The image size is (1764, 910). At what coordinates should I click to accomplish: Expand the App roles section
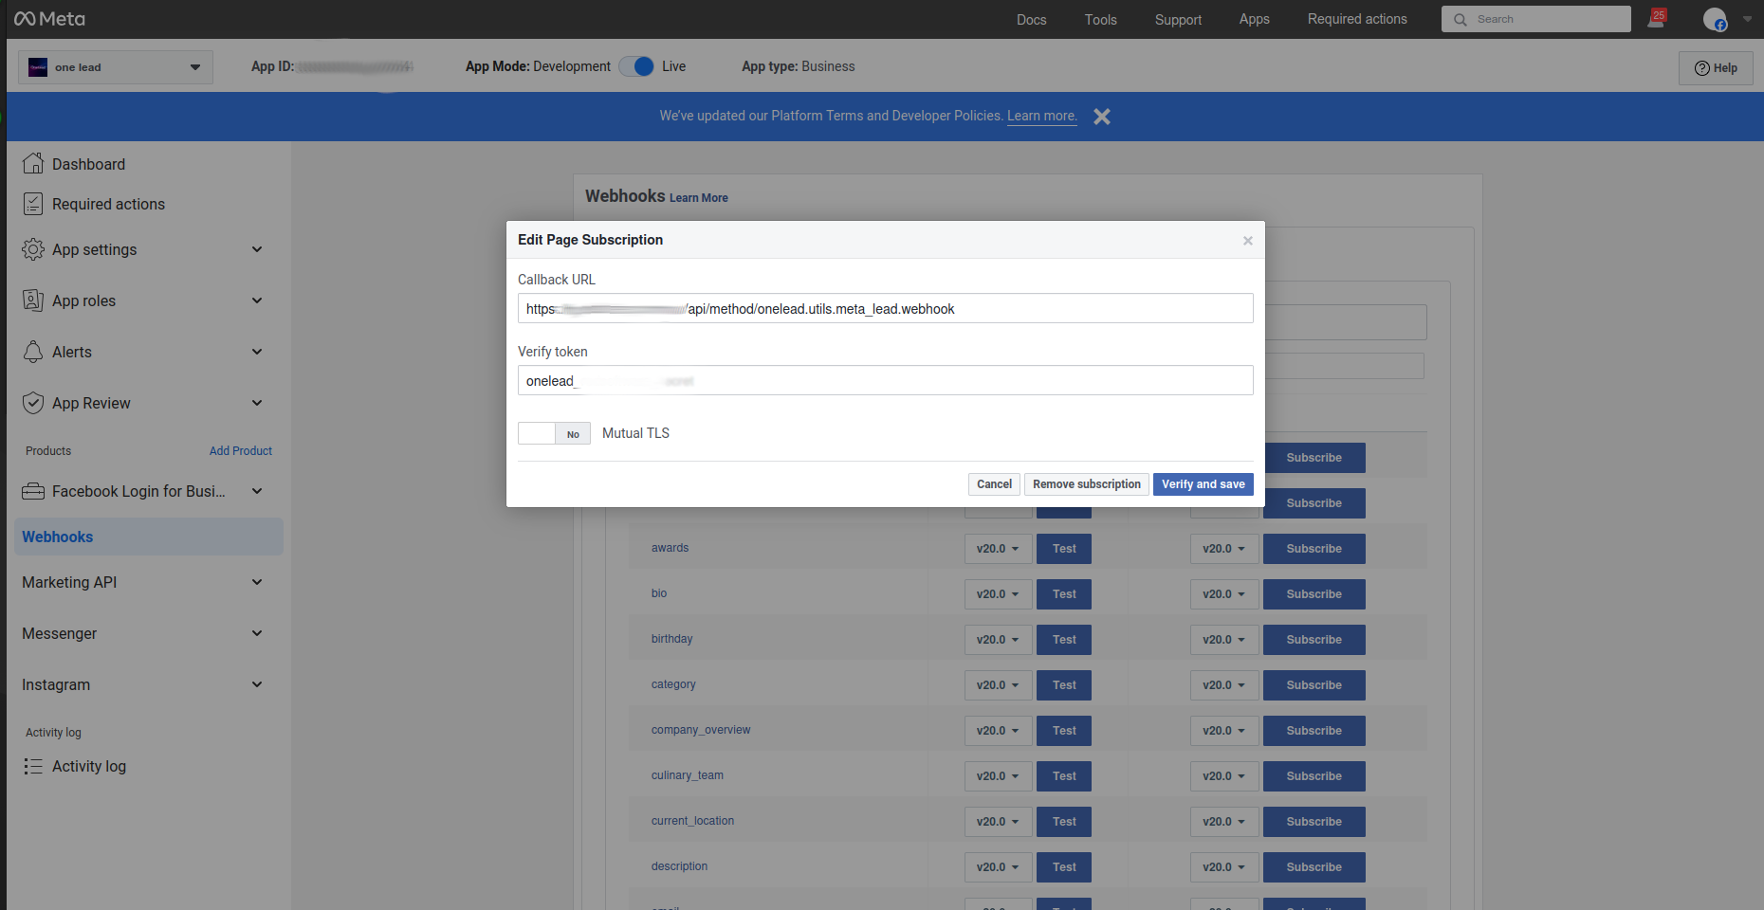[x=257, y=300]
